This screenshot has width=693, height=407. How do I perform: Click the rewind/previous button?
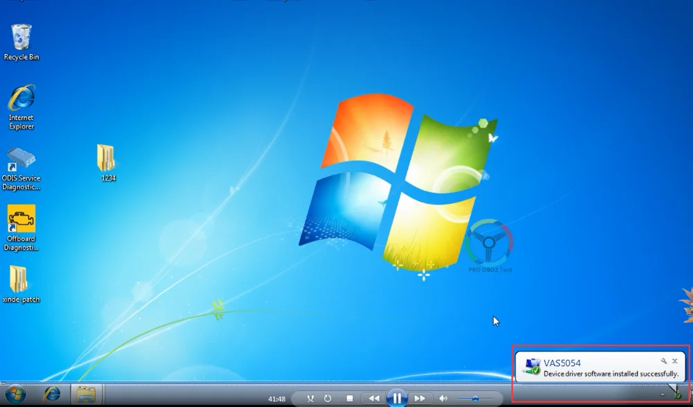[374, 399]
